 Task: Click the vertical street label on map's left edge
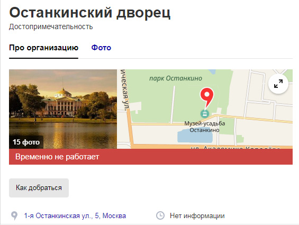pyautogui.click(x=125, y=90)
